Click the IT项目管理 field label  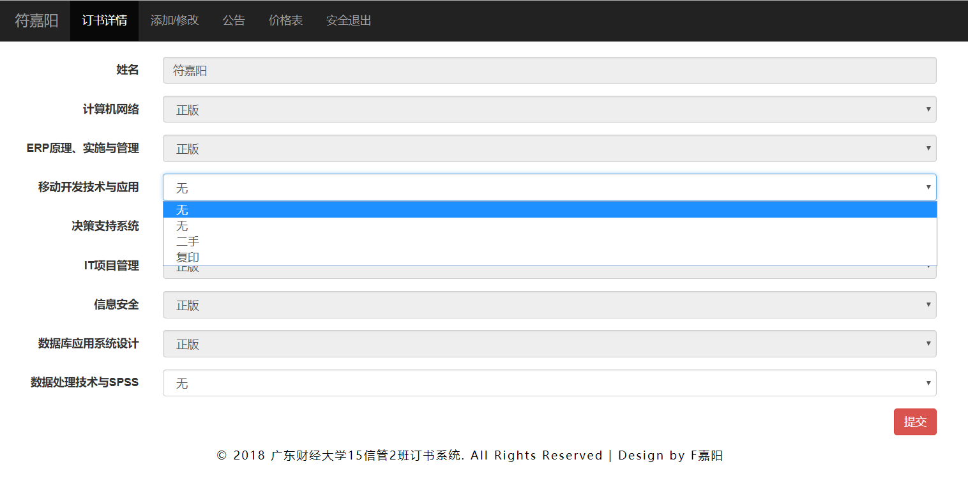[x=111, y=265]
